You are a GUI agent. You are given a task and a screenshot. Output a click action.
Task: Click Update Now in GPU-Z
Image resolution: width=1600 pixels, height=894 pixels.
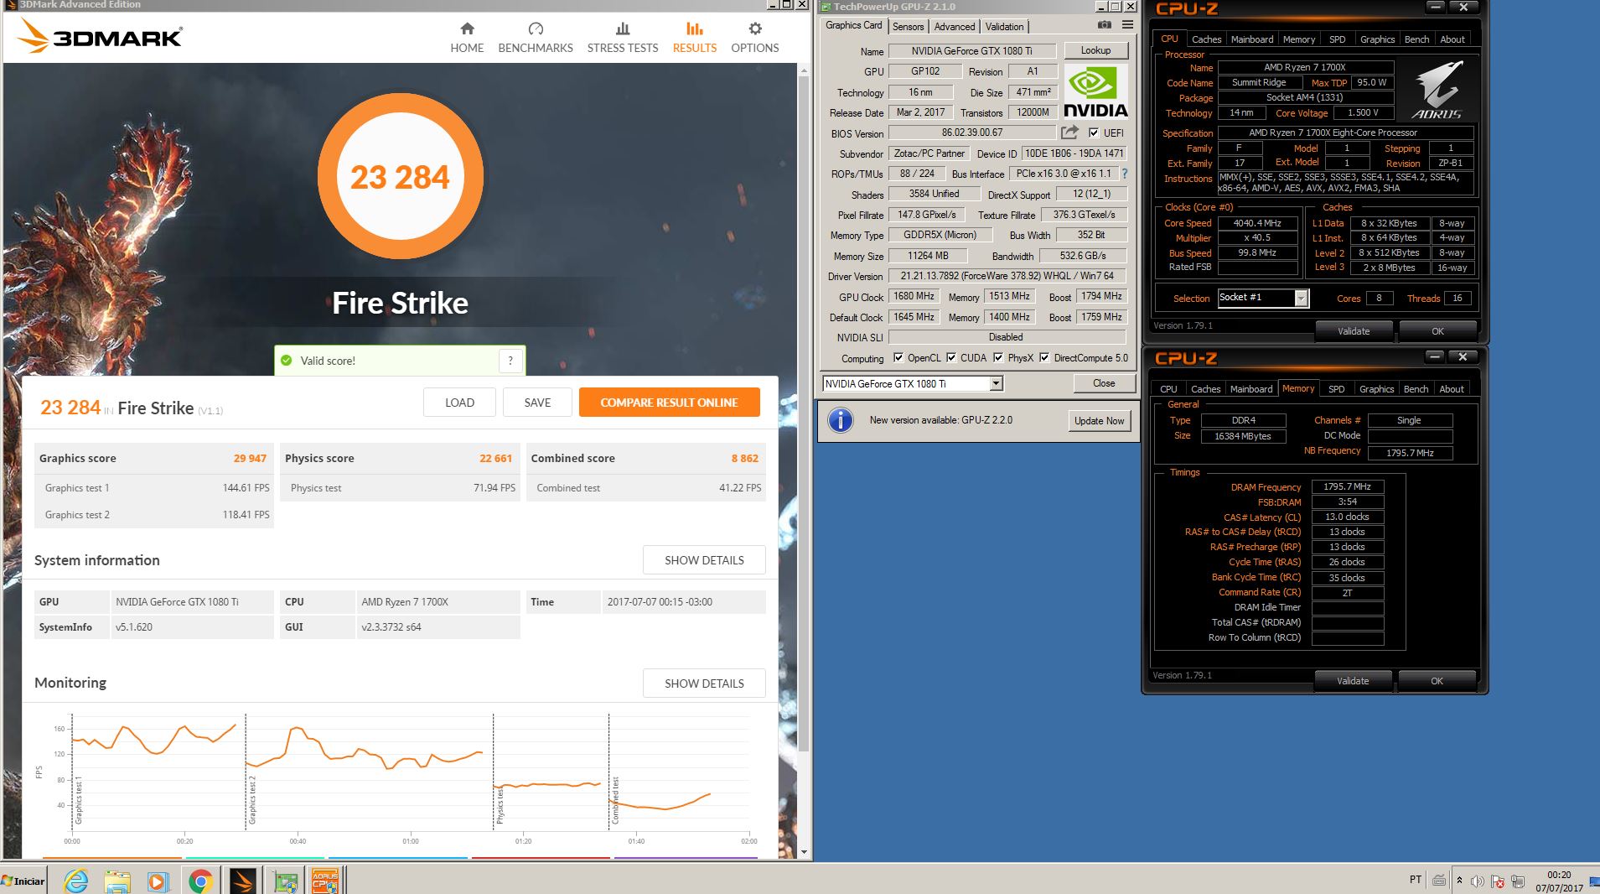click(x=1099, y=421)
